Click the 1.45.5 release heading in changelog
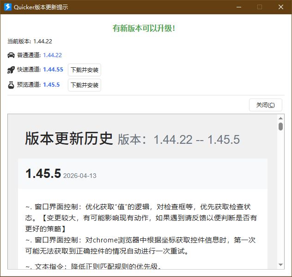The image size is (292, 277). [x=43, y=174]
